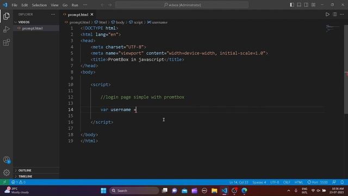Toggle primary side bar layout icon
Screen dimensions: 348x196
292,5
